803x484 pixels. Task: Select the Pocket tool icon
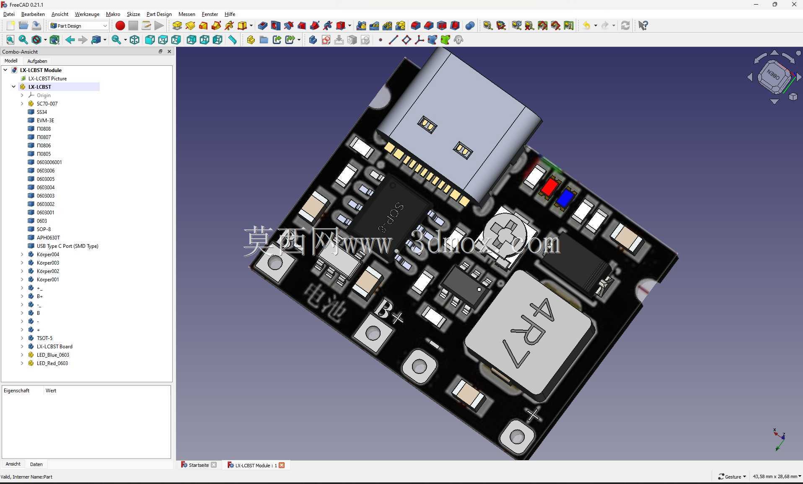pyautogui.click(x=263, y=26)
